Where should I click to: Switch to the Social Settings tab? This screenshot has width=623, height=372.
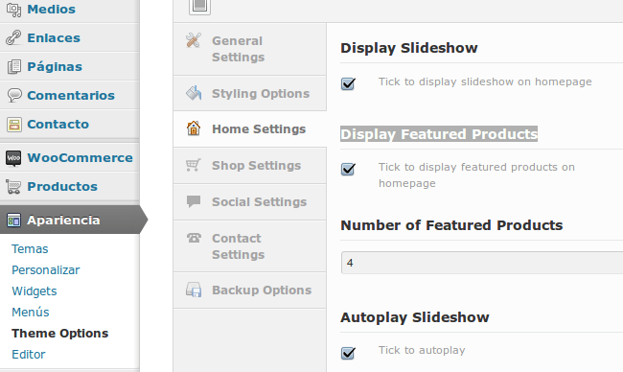250,202
